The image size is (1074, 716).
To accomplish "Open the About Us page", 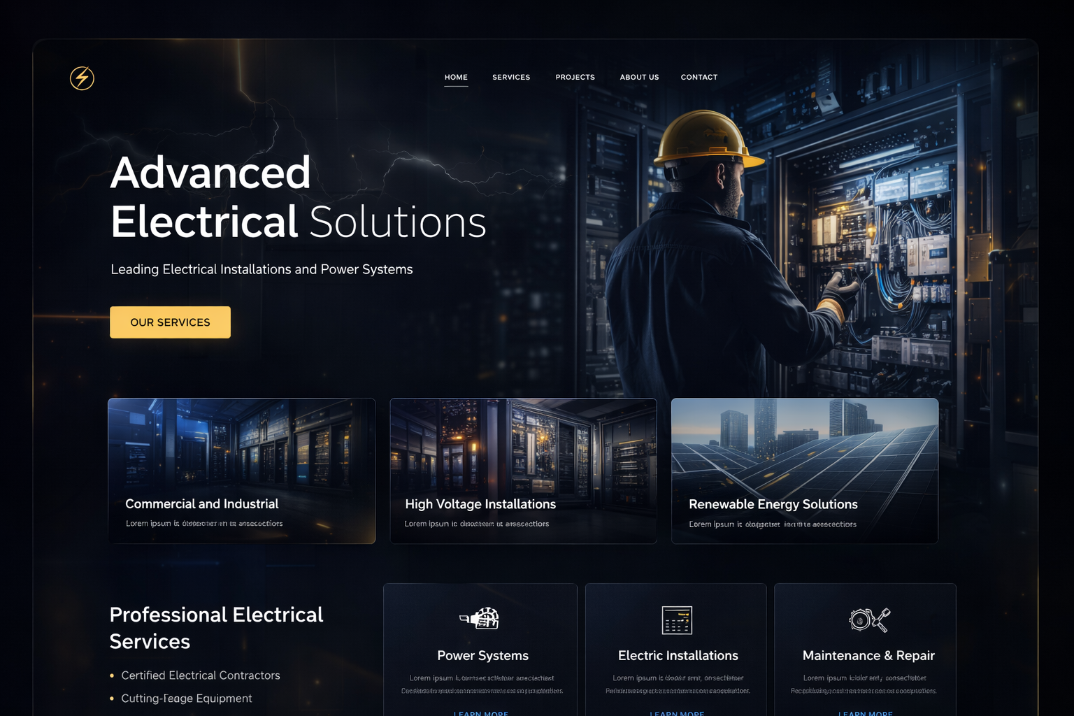I will click(639, 78).
